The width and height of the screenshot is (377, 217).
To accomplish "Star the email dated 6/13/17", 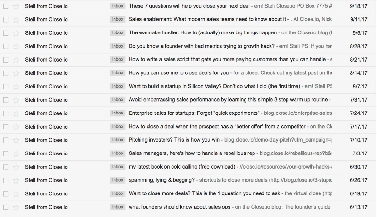I will click(x=16, y=207).
